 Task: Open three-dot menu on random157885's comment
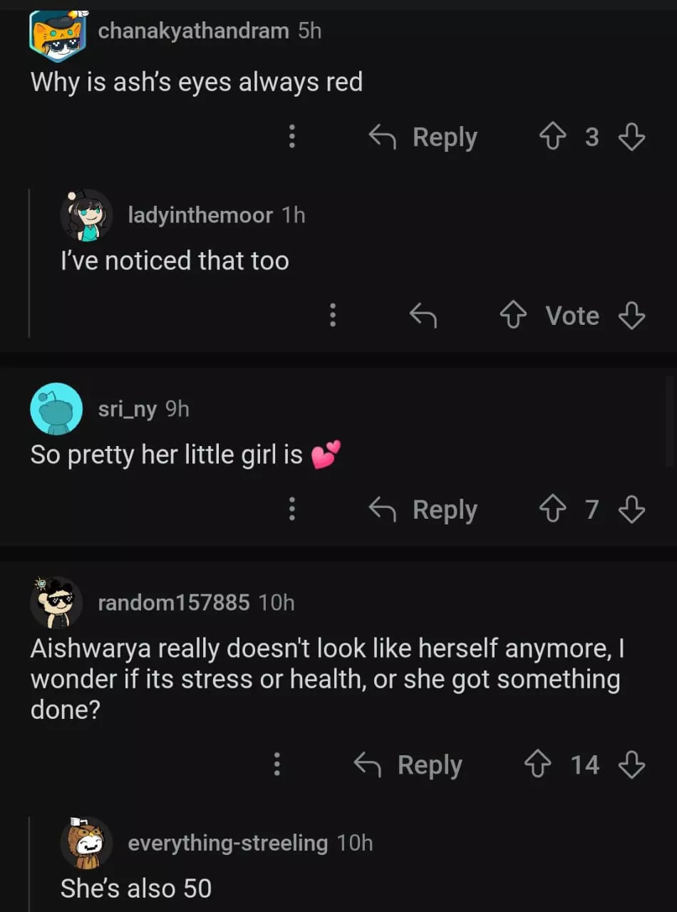click(x=277, y=765)
